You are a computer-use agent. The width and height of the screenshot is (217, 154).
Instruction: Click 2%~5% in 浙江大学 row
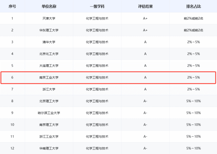(194, 89)
